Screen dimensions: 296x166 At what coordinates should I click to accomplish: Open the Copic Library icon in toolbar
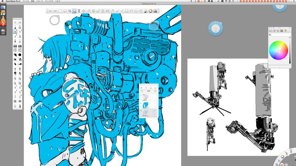pyautogui.click(x=155, y=11)
